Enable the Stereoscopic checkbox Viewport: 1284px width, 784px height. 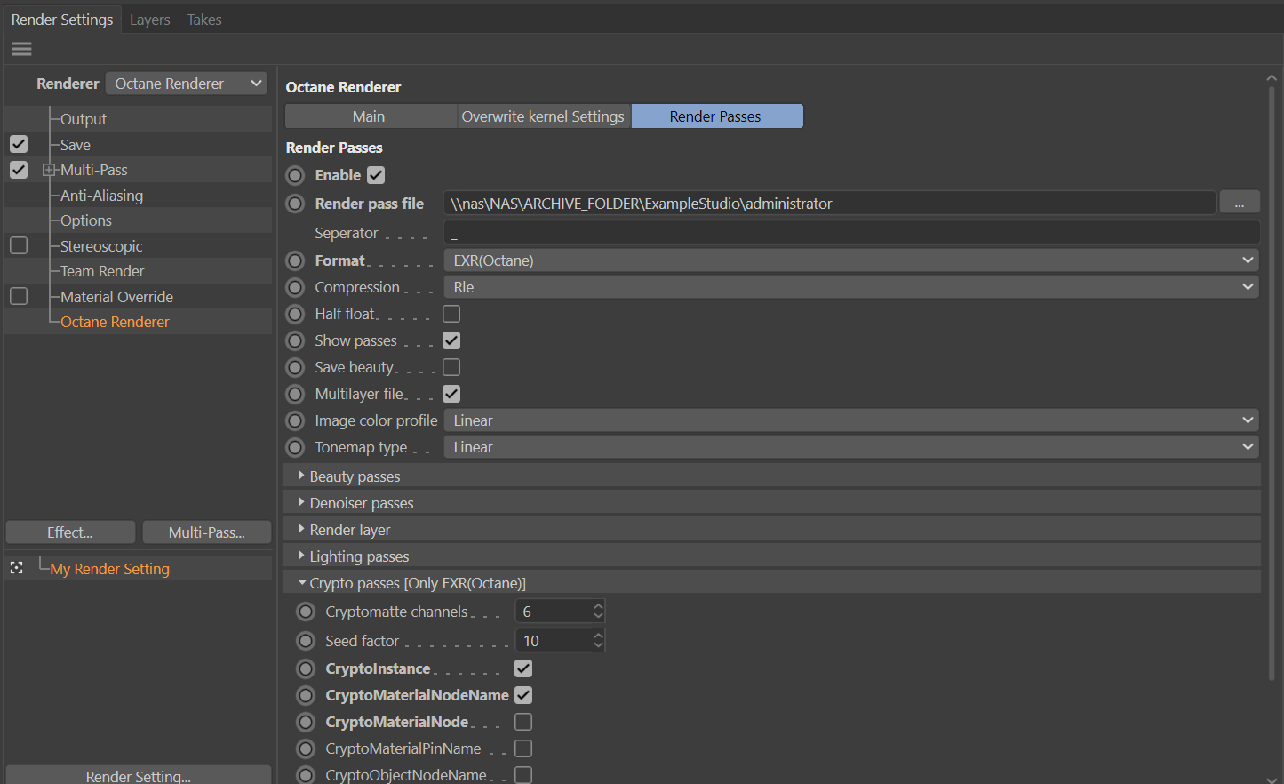[19, 245]
